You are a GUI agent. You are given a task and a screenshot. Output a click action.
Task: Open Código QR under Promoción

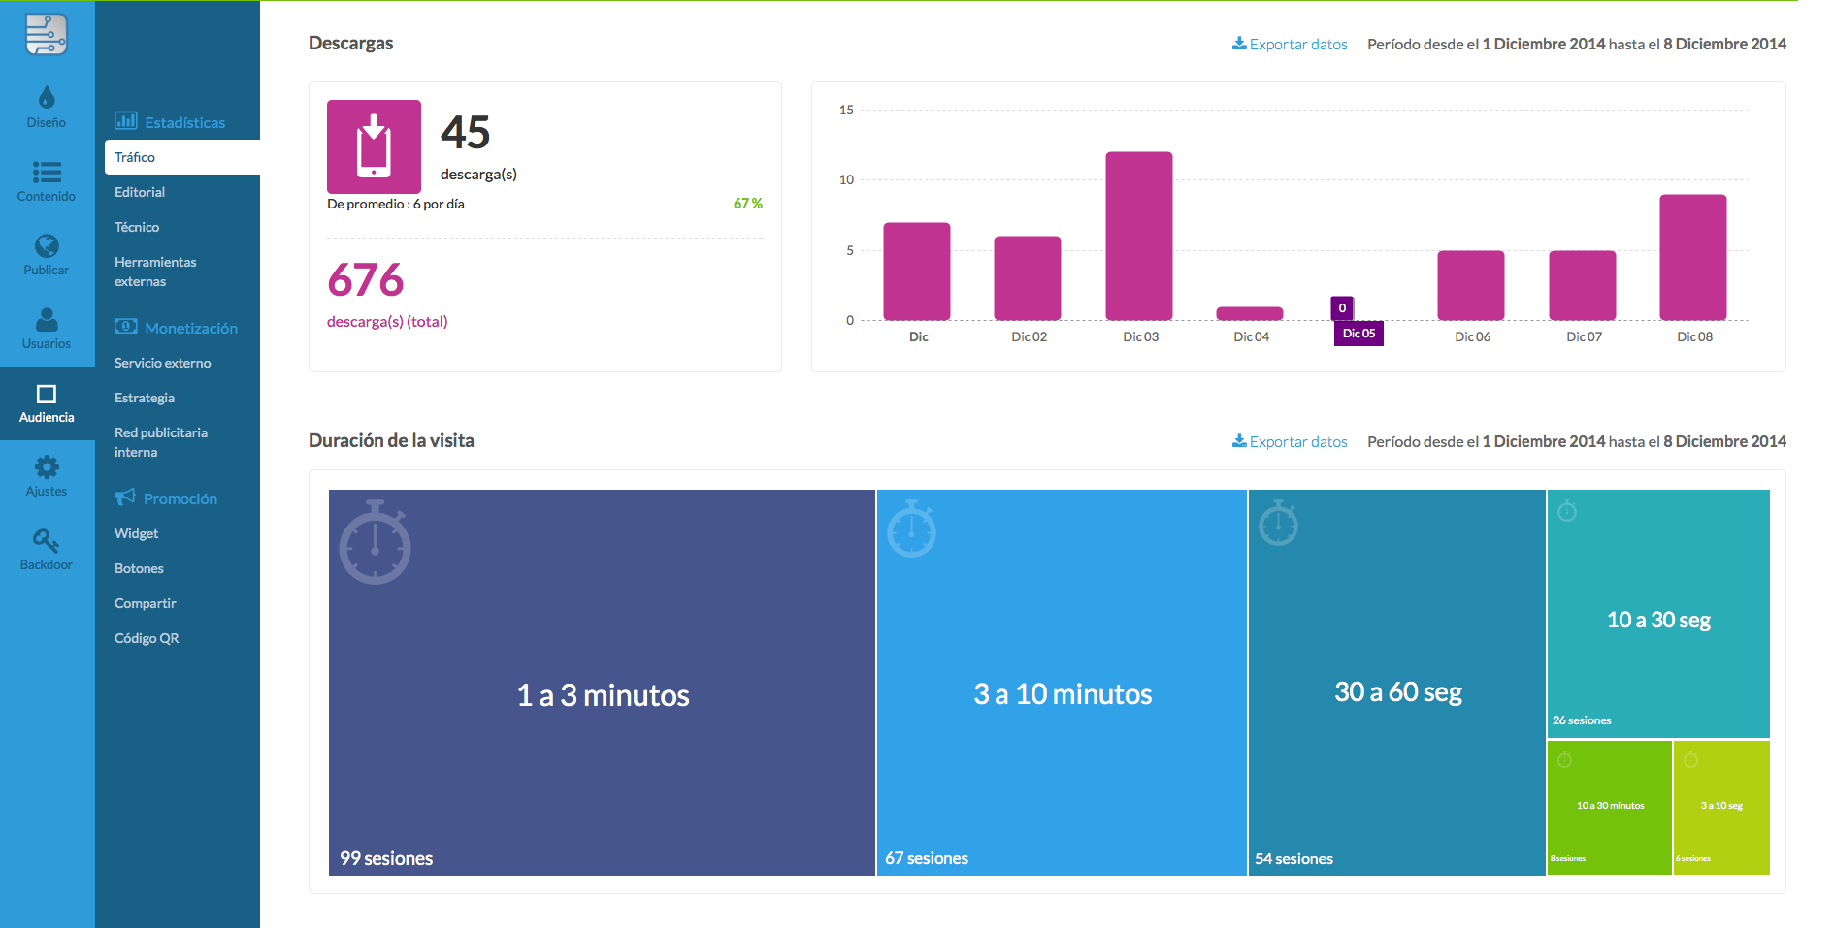pos(147,638)
